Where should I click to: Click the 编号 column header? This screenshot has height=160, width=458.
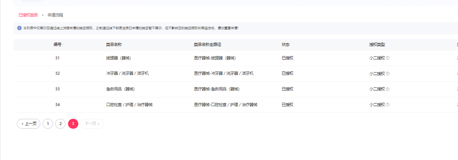[x=57, y=44]
